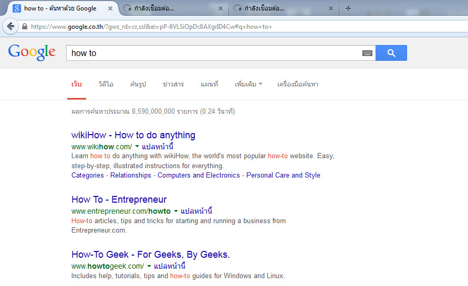Viewport: 468px width, 286px height.
Task: Click the Google logo
Action: pyautogui.click(x=32, y=52)
